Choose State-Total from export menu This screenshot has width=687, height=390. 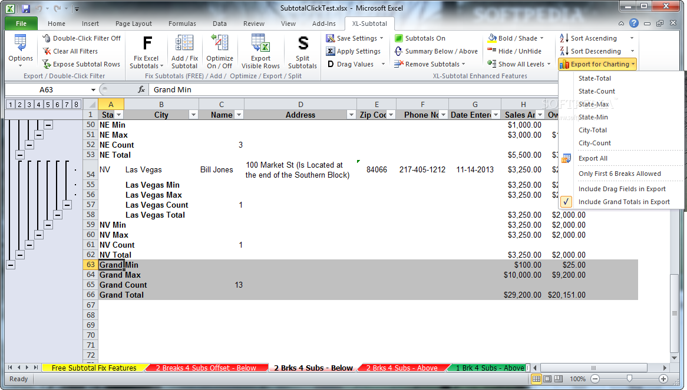(594, 78)
